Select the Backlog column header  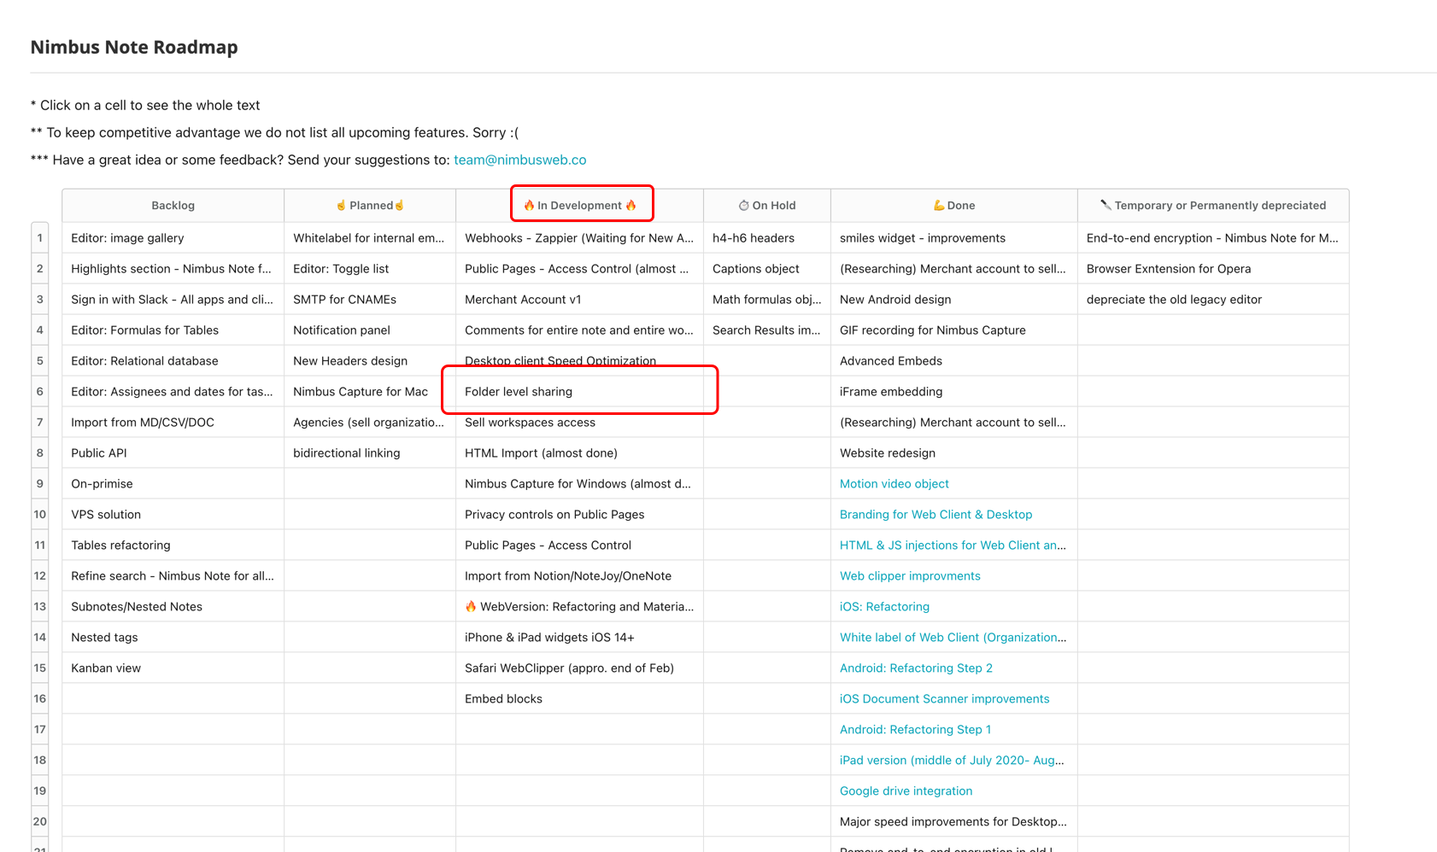point(173,206)
